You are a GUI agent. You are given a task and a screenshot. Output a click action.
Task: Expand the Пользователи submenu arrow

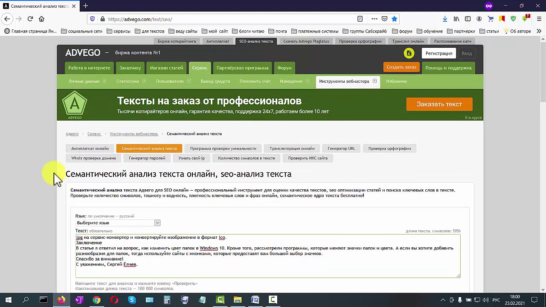click(x=189, y=81)
